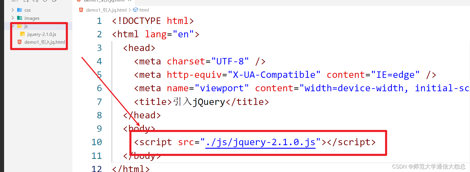Click the HTML5 icon beside demo1 in Explorer
The image size is (470, 172).
click(x=20, y=42)
